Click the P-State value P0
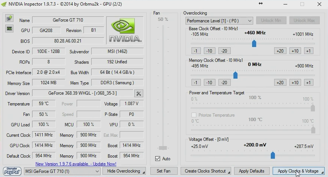The height and width of the screenshot is (177, 328). click(132, 114)
